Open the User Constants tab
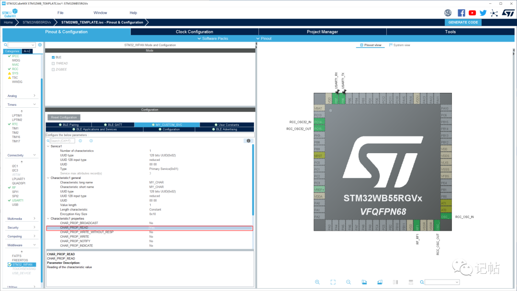The height and width of the screenshot is (291, 517). click(227, 125)
